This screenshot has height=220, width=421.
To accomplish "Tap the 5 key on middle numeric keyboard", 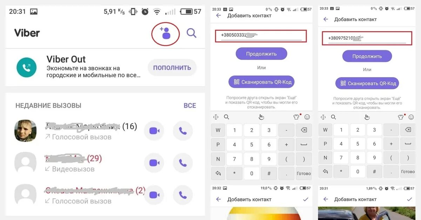I will click(x=252, y=144).
